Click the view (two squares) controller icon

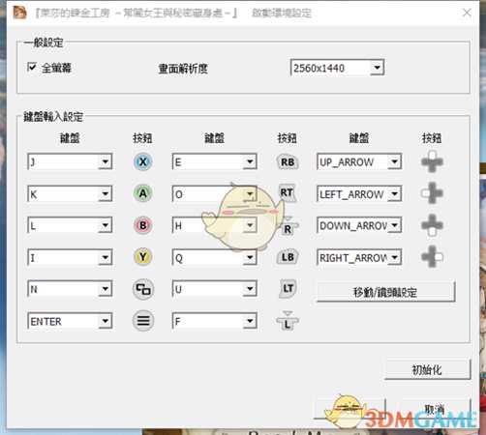coord(143,289)
